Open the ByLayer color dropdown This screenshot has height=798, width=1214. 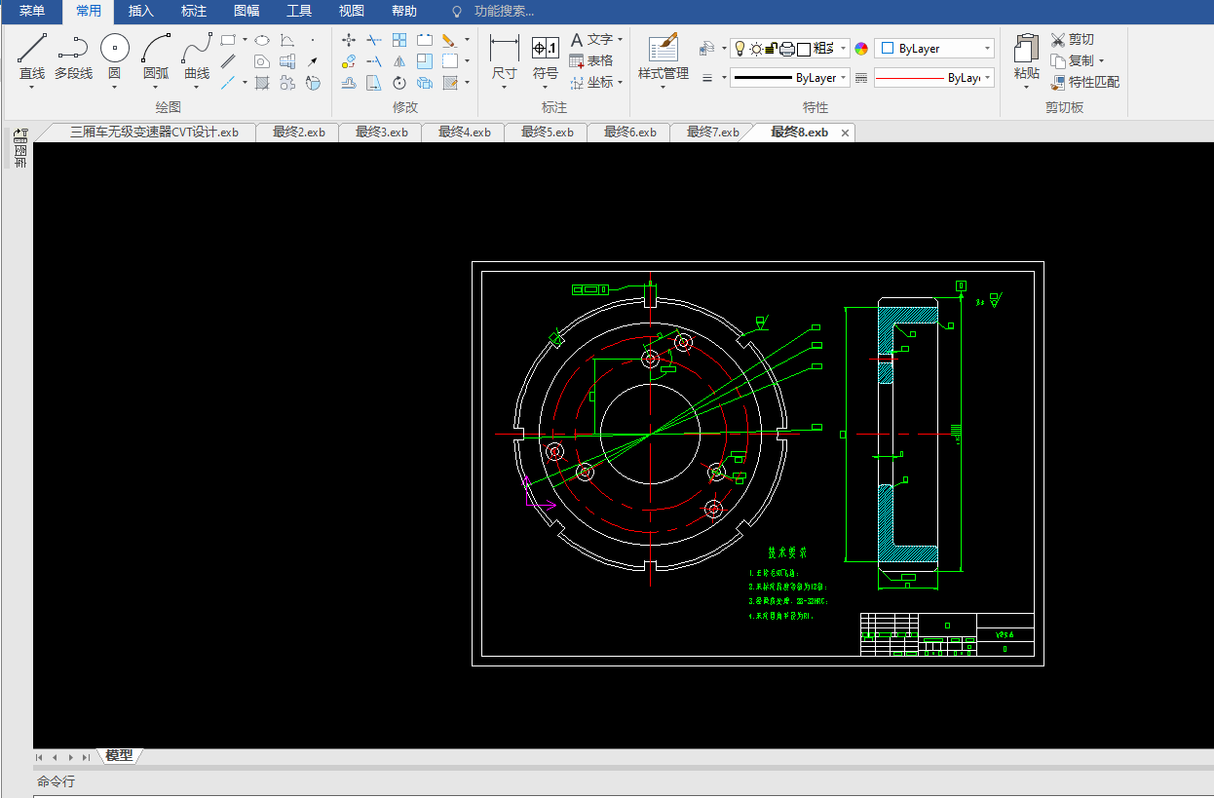pyautogui.click(x=986, y=49)
